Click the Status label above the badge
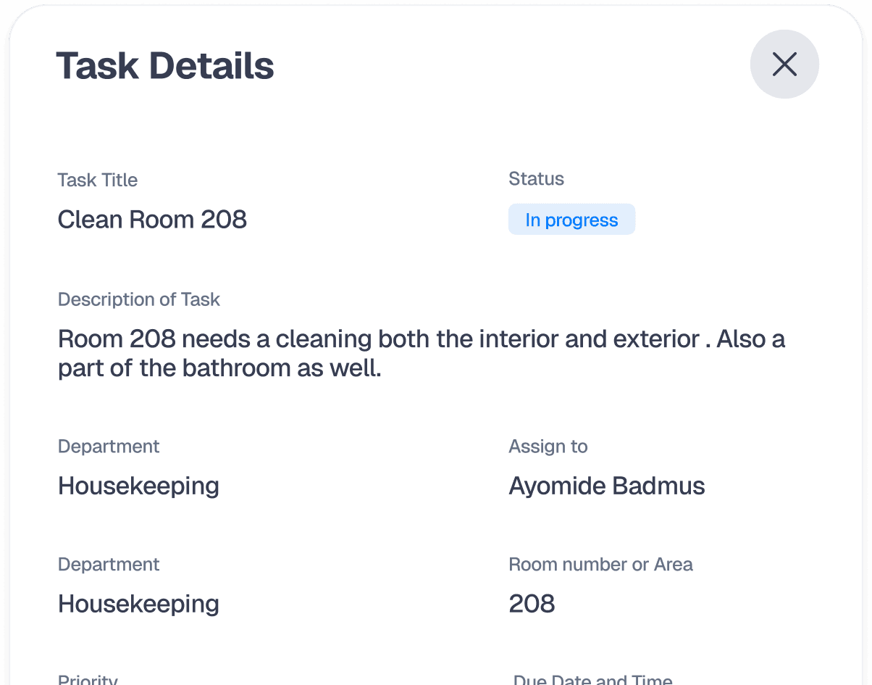 click(x=536, y=178)
